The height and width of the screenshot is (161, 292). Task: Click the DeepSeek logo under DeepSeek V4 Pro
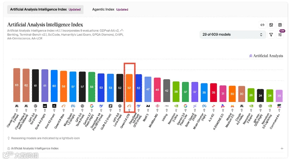click(101, 106)
